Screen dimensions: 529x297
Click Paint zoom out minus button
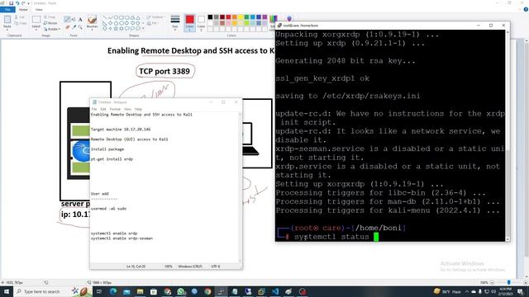[493, 282]
